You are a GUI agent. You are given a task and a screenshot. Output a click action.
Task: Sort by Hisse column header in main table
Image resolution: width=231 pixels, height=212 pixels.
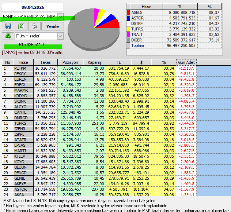[x=23, y=62]
